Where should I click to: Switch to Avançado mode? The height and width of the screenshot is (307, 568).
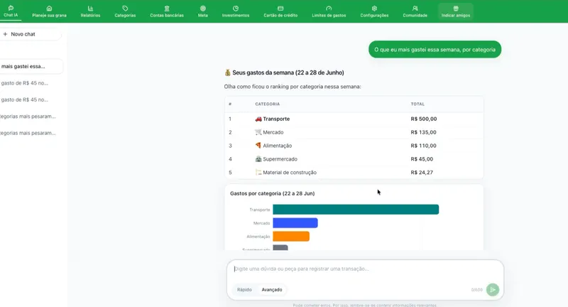[272, 290]
